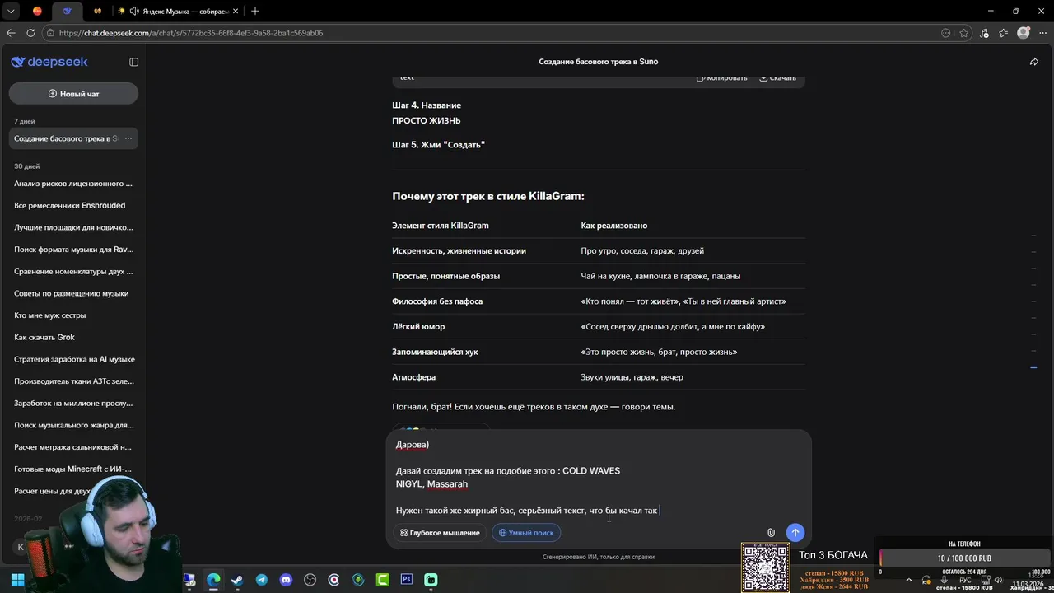1054x593 pixels.
Task: Open the browser profile avatar
Action: [x=1024, y=33]
